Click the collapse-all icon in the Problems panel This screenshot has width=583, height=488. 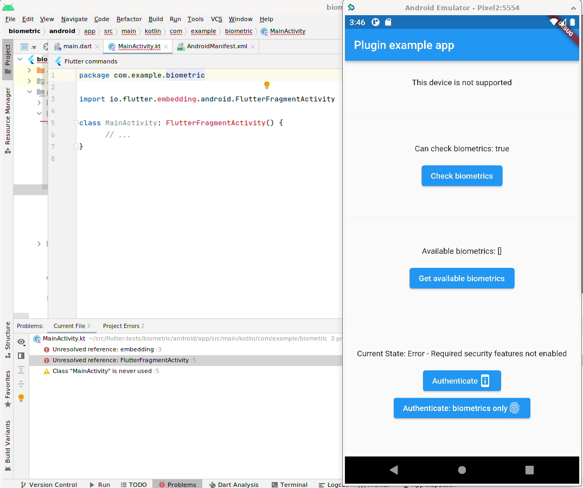coord(21,383)
